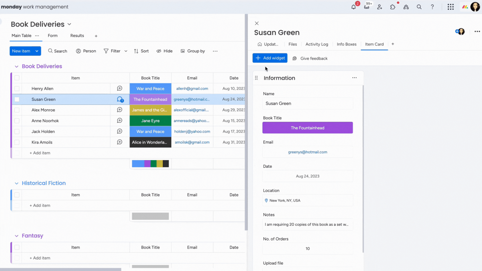Open the notifications bell

tap(353, 7)
